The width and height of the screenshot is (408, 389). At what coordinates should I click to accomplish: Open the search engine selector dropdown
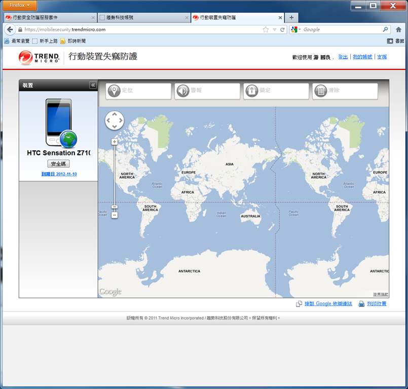[x=295, y=30]
